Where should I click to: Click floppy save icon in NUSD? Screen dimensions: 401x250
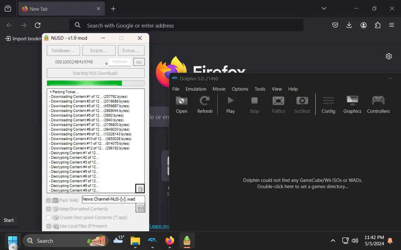pyautogui.click(x=141, y=208)
